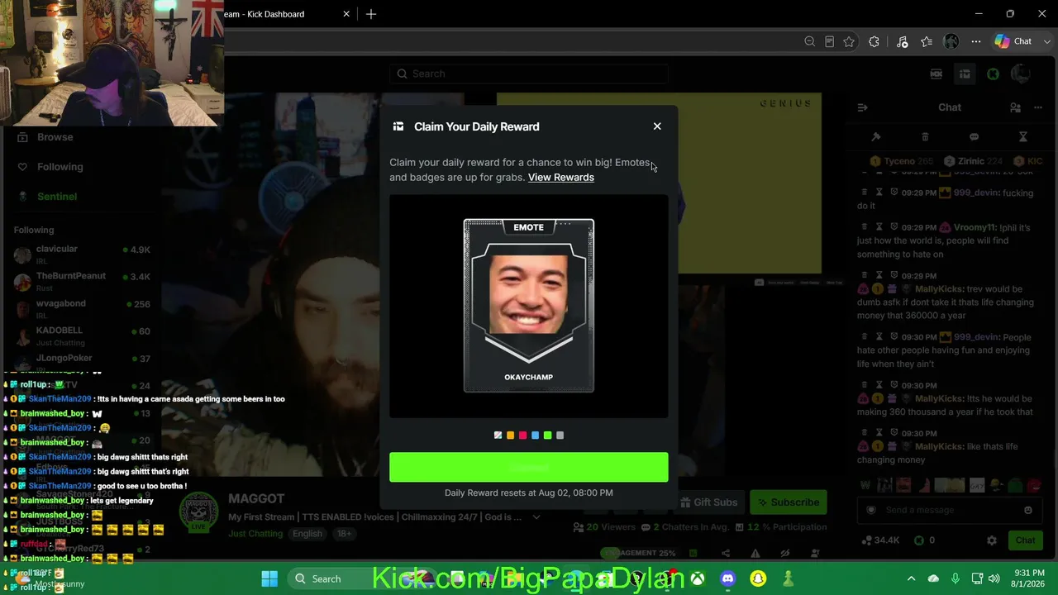The image size is (1058, 595).
Task: Open clavicular's channel from Following list
Action: coord(83,254)
